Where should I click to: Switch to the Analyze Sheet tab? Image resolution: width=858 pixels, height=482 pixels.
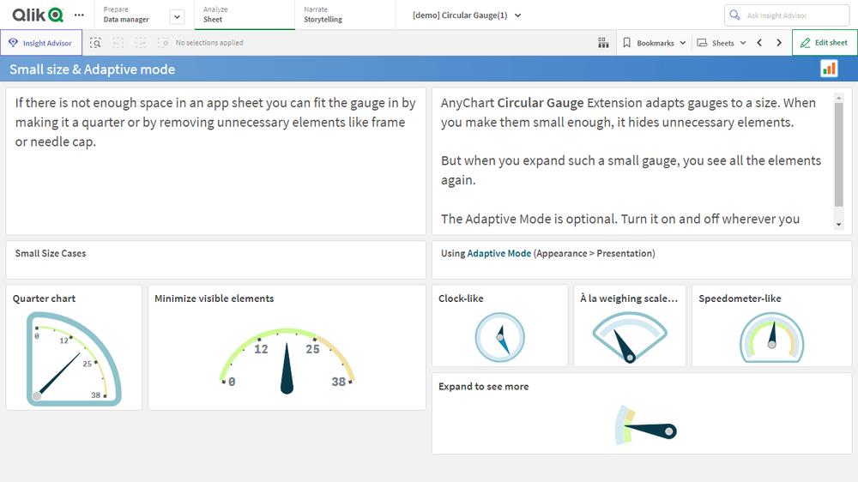pyautogui.click(x=245, y=15)
